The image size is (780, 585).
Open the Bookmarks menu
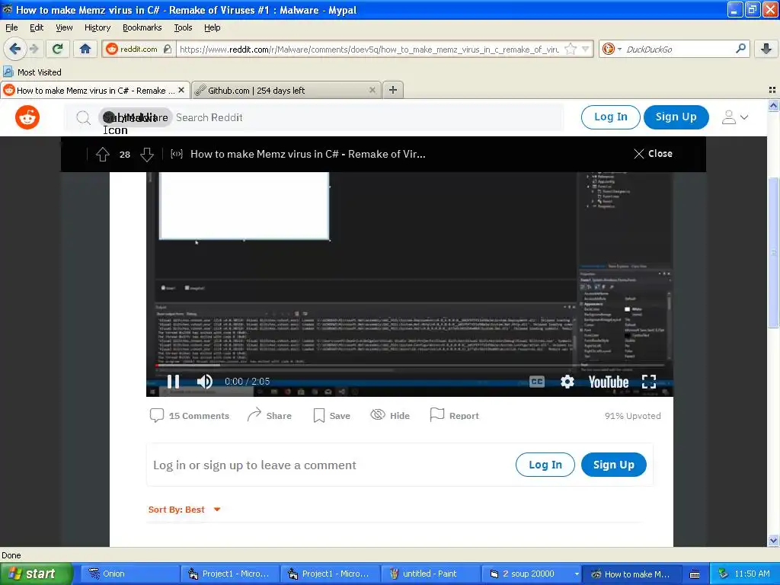pos(142,27)
